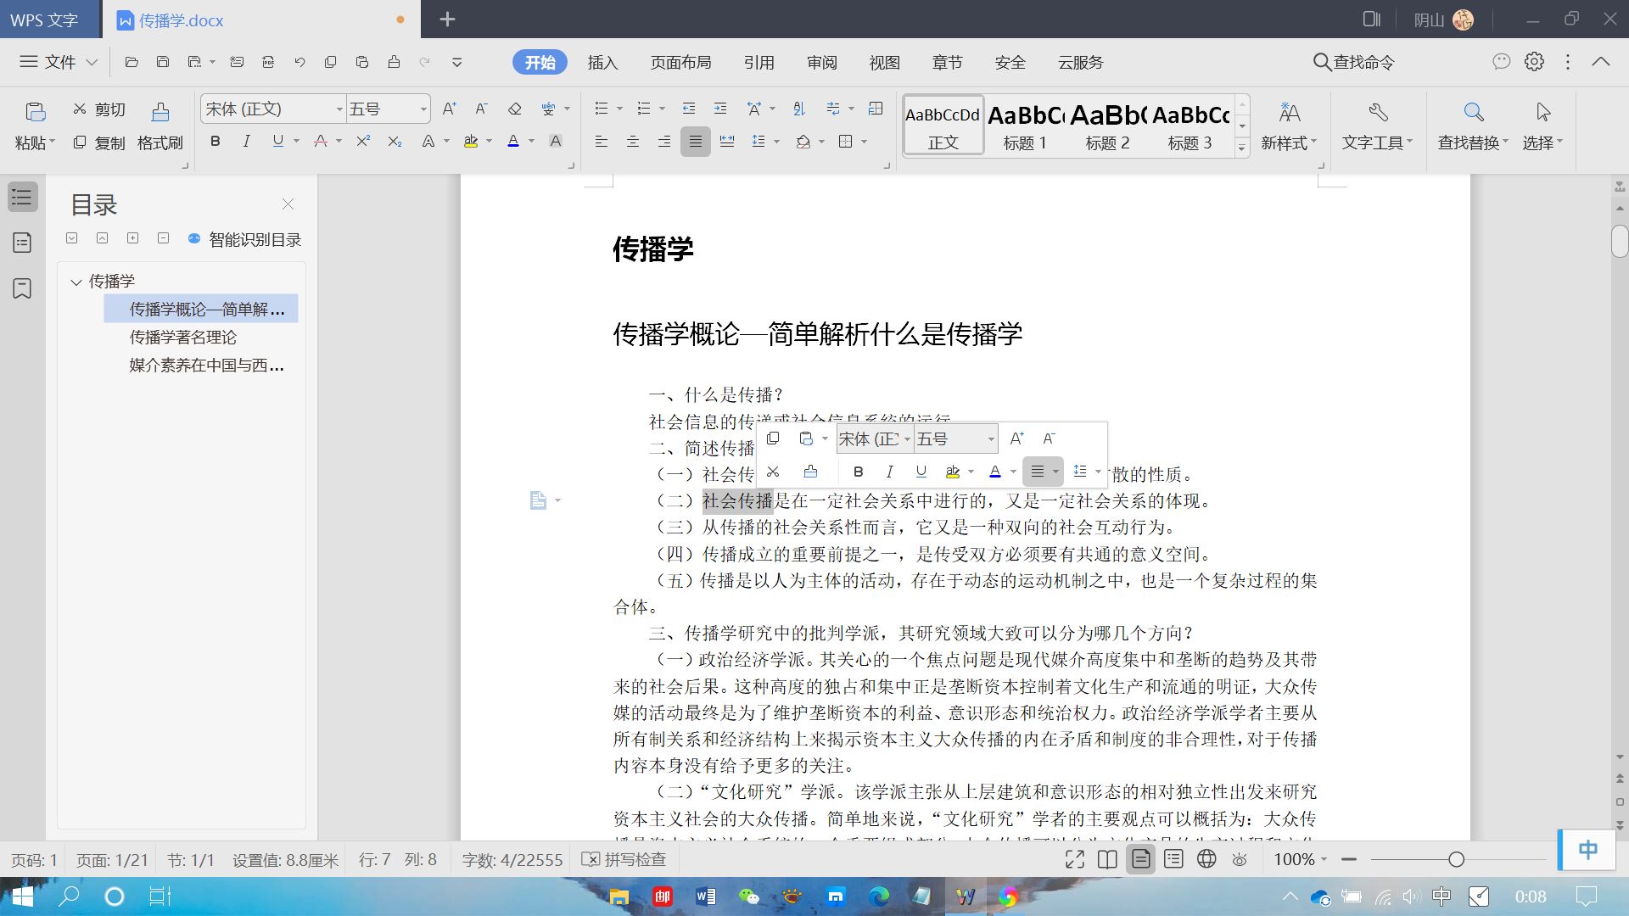
Task: Toggle italic formatting in the ribbon
Action: click(246, 141)
